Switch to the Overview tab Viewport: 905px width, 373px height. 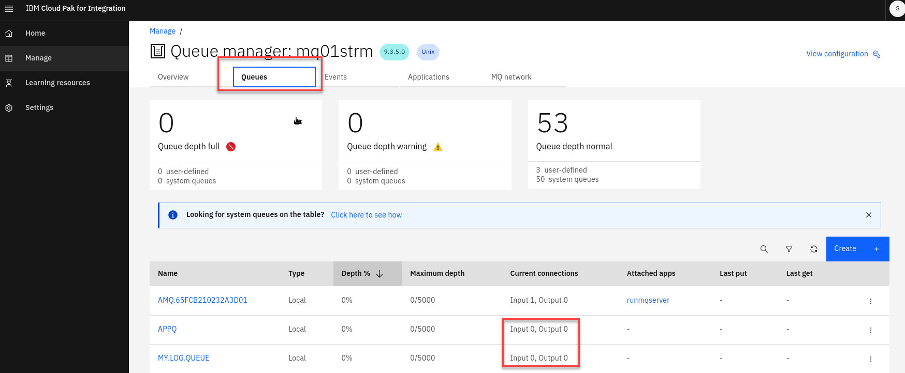(173, 77)
